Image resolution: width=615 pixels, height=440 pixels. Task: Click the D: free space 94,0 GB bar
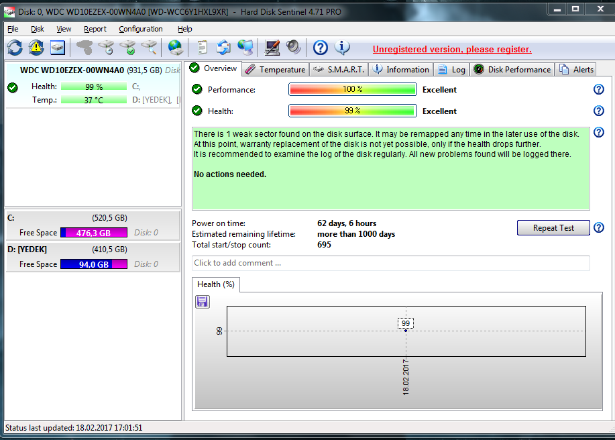94,264
